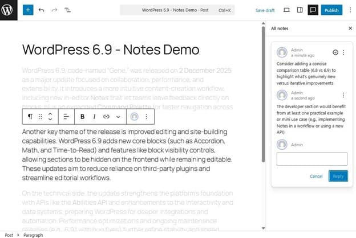Cancel the note reply
The height and width of the screenshot is (238, 356).
(x=316, y=176)
